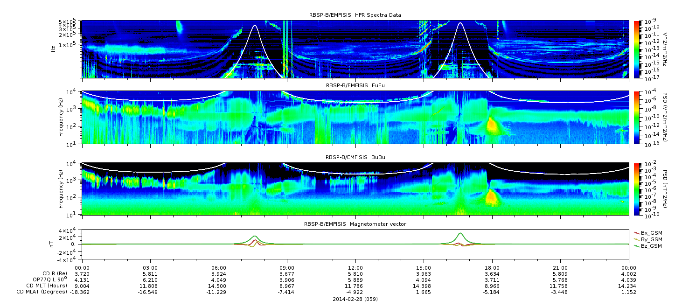Click the date label 2014-02-28 (059)

355,299
